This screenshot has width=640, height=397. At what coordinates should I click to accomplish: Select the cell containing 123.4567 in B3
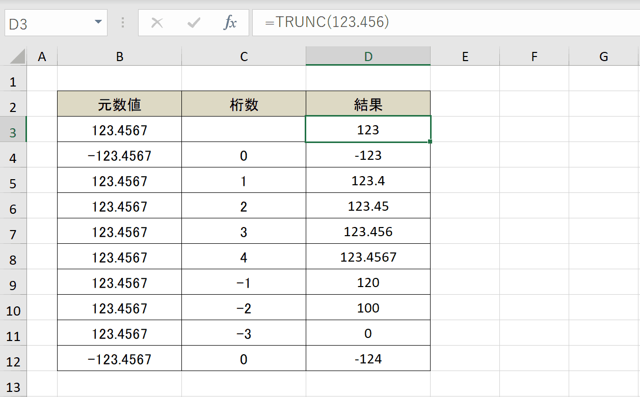[x=119, y=129]
